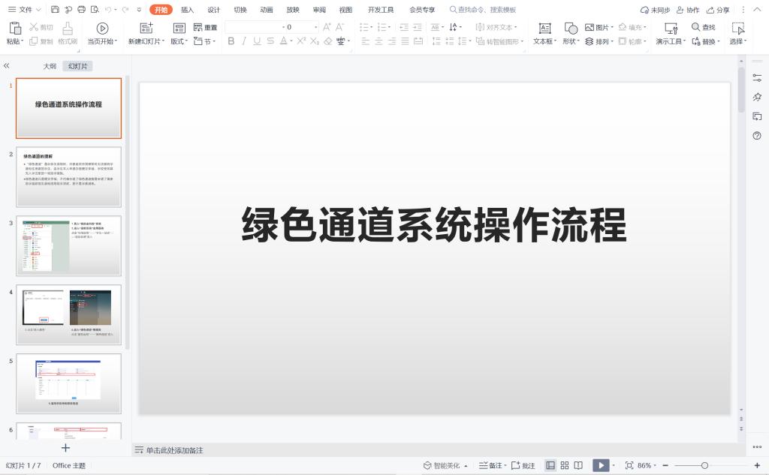Open 演示工具 presentation tools icon

coord(671,28)
